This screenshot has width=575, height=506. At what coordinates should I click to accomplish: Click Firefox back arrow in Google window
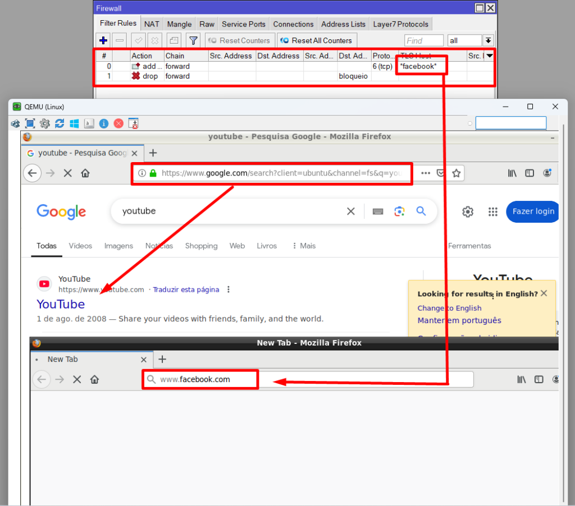32,173
